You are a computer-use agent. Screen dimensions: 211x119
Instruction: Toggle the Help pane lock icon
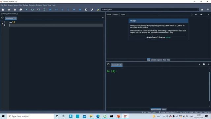click(201, 15)
